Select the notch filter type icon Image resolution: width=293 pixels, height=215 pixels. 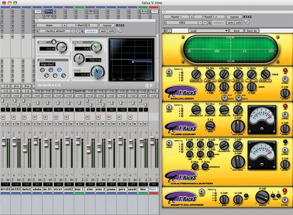(x=51, y=70)
